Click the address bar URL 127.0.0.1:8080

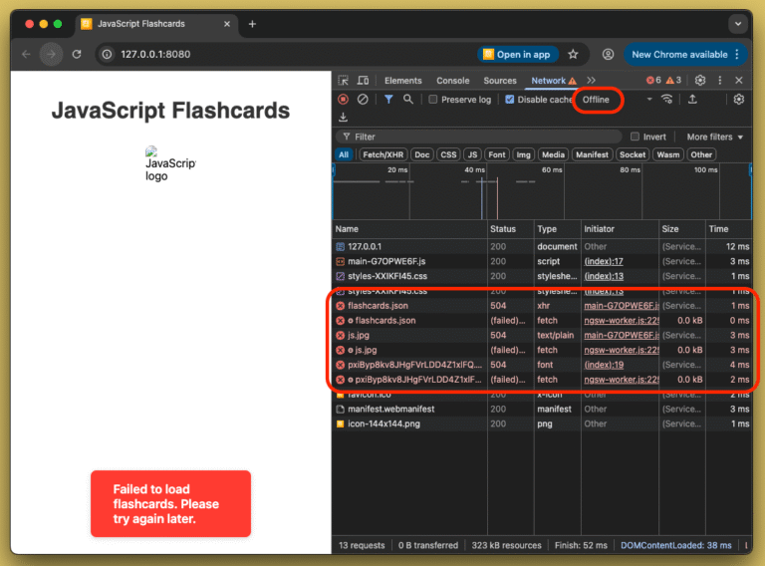[x=155, y=54]
